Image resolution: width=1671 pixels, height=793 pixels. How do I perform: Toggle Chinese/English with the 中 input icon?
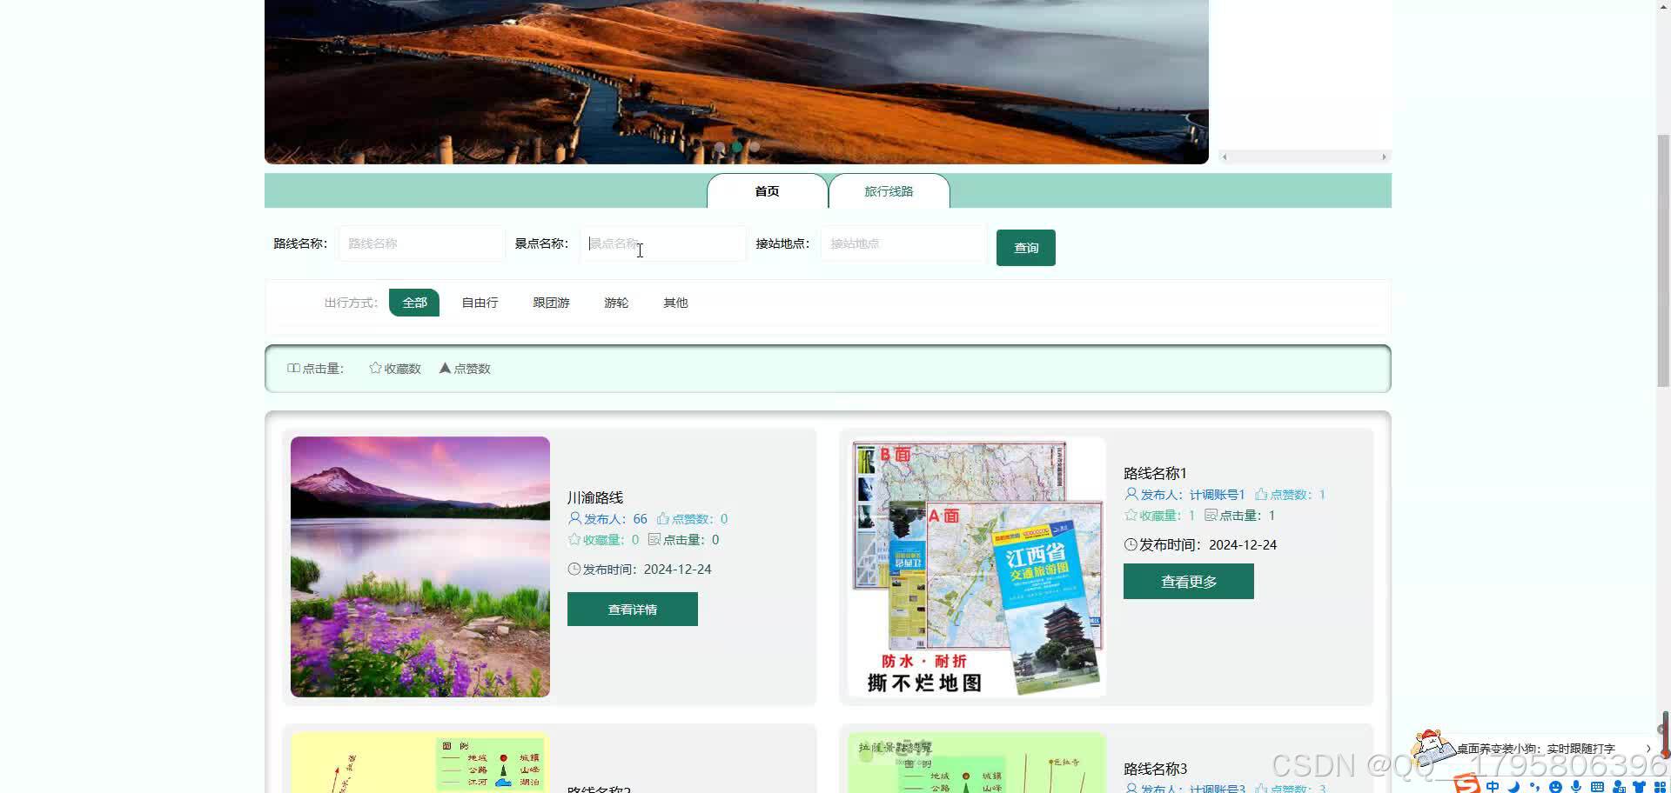[x=1493, y=786]
